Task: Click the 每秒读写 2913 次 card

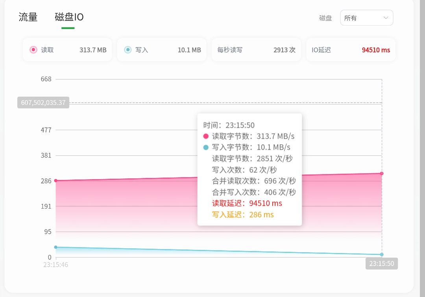Action: [x=256, y=50]
